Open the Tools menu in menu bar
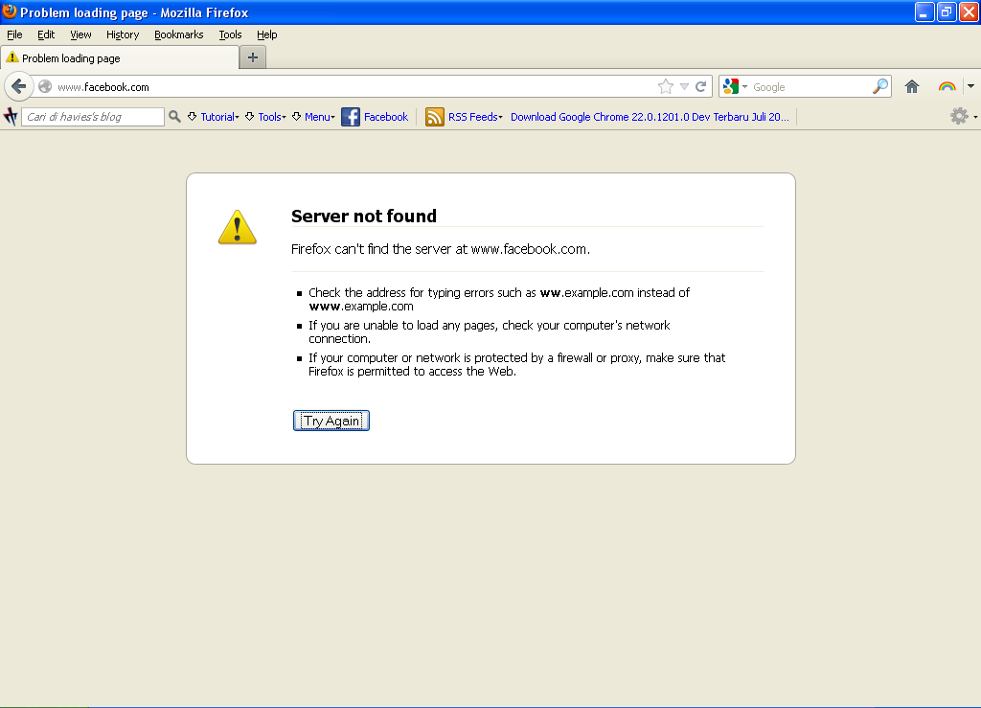The height and width of the screenshot is (708, 981). (230, 34)
